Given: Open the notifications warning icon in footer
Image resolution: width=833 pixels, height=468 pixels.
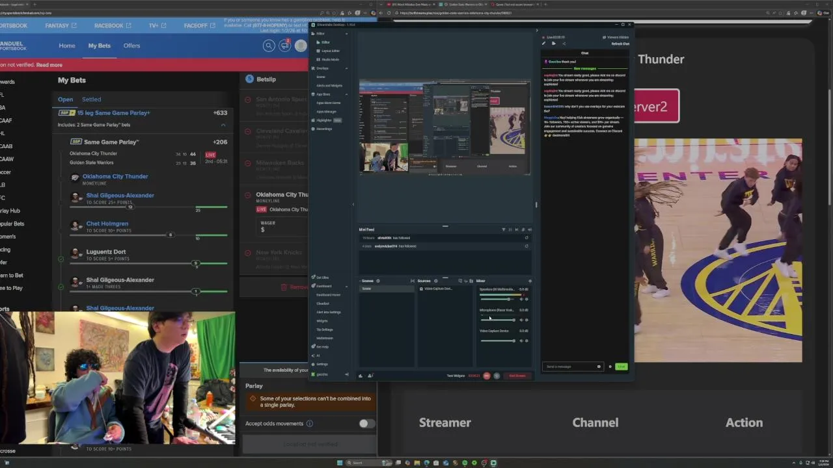Looking at the screenshot, I should [x=370, y=376].
